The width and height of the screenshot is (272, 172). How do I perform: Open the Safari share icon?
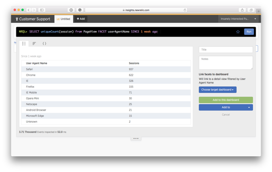[x=243, y=10]
